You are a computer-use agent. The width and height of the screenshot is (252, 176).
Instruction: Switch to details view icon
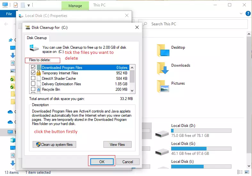240,172
